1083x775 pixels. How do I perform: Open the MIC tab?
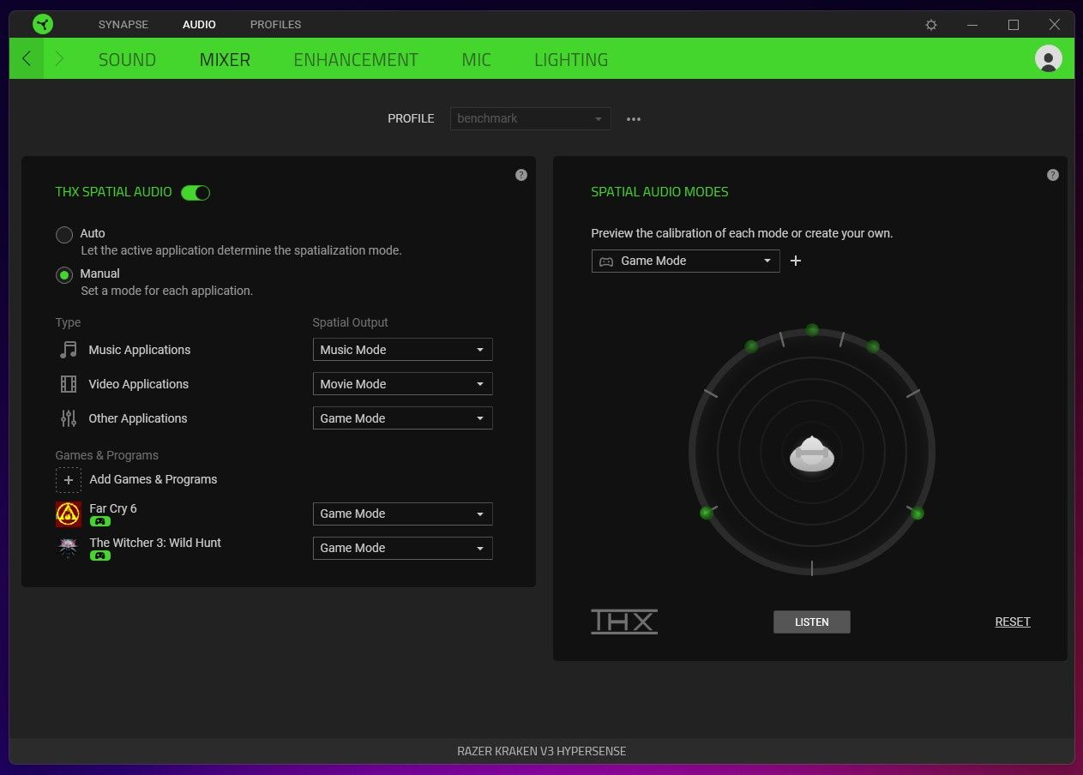[x=476, y=60]
